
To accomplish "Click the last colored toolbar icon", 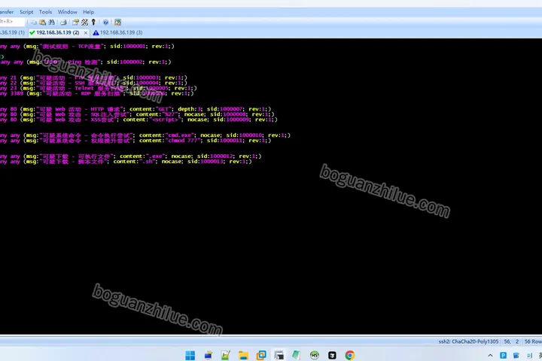I will point(118,22).
